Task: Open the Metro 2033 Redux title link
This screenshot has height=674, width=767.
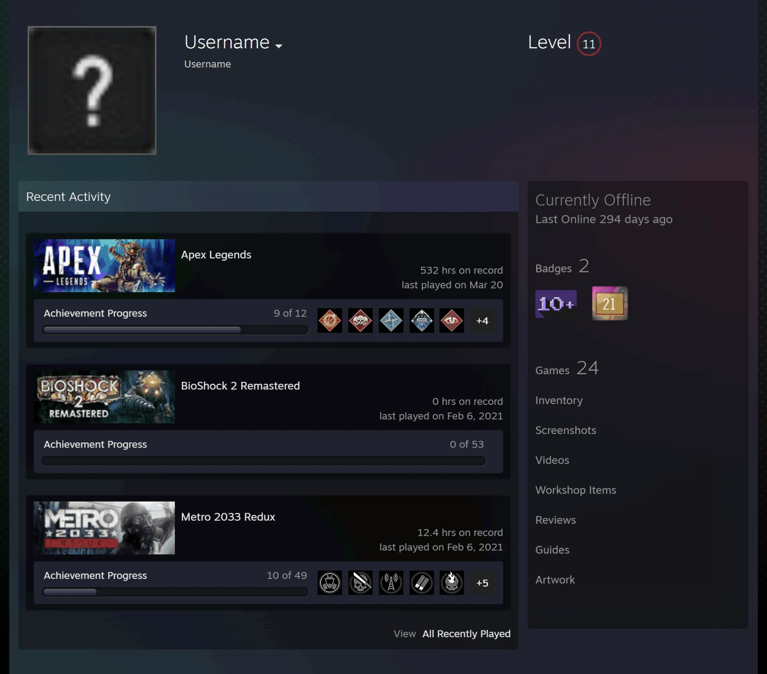Action: click(228, 517)
